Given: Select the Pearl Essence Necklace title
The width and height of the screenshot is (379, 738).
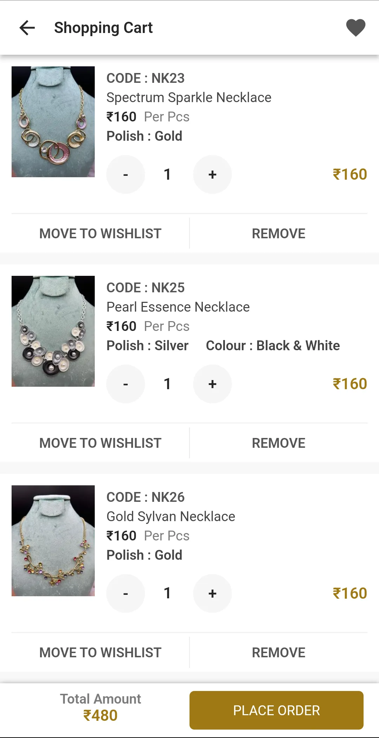Looking at the screenshot, I should click(x=178, y=307).
